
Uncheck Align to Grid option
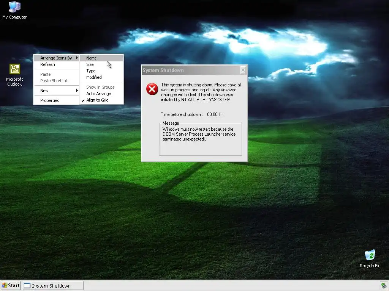point(101,100)
